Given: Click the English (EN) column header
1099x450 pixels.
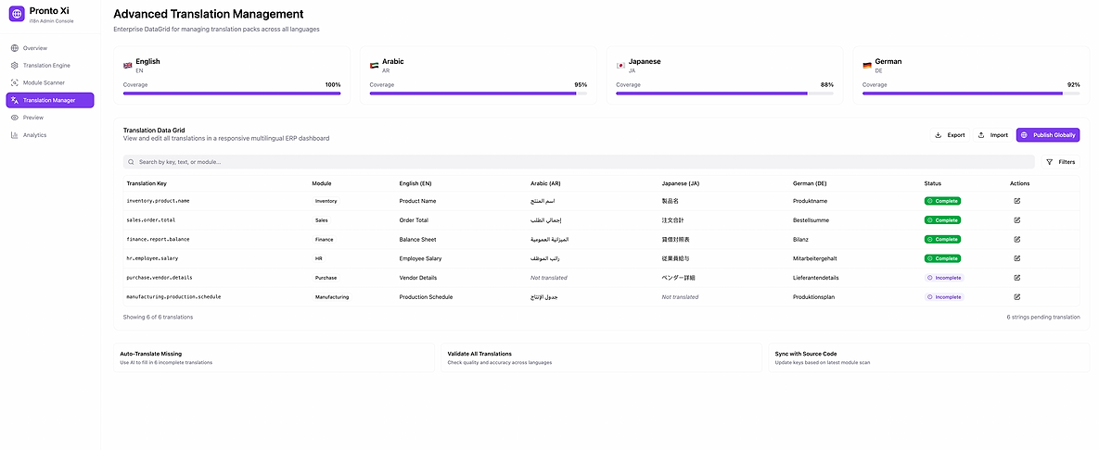Looking at the screenshot, I should [415, 183].
